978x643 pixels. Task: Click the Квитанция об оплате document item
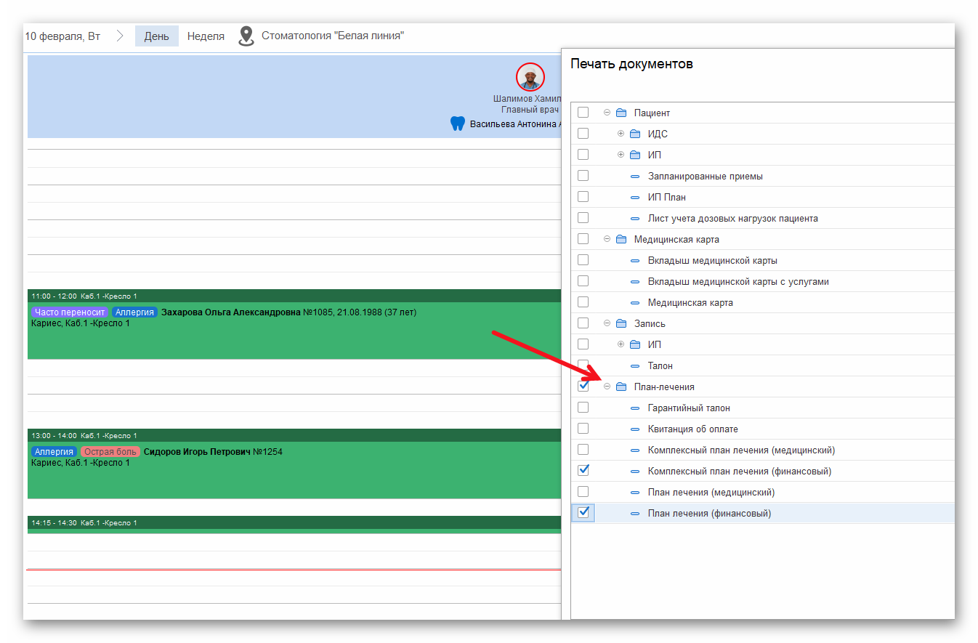(x=692, y=429)
